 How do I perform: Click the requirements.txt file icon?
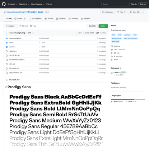tap(7, 73)
